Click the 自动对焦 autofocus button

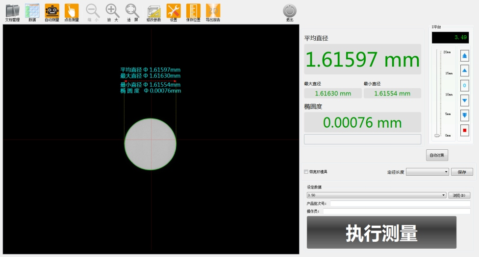pos(437,155)
